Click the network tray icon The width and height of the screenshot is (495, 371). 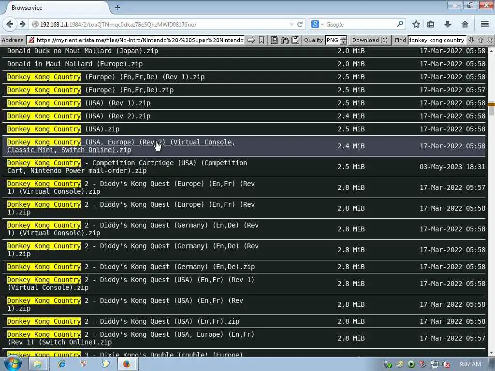point(435,364)
